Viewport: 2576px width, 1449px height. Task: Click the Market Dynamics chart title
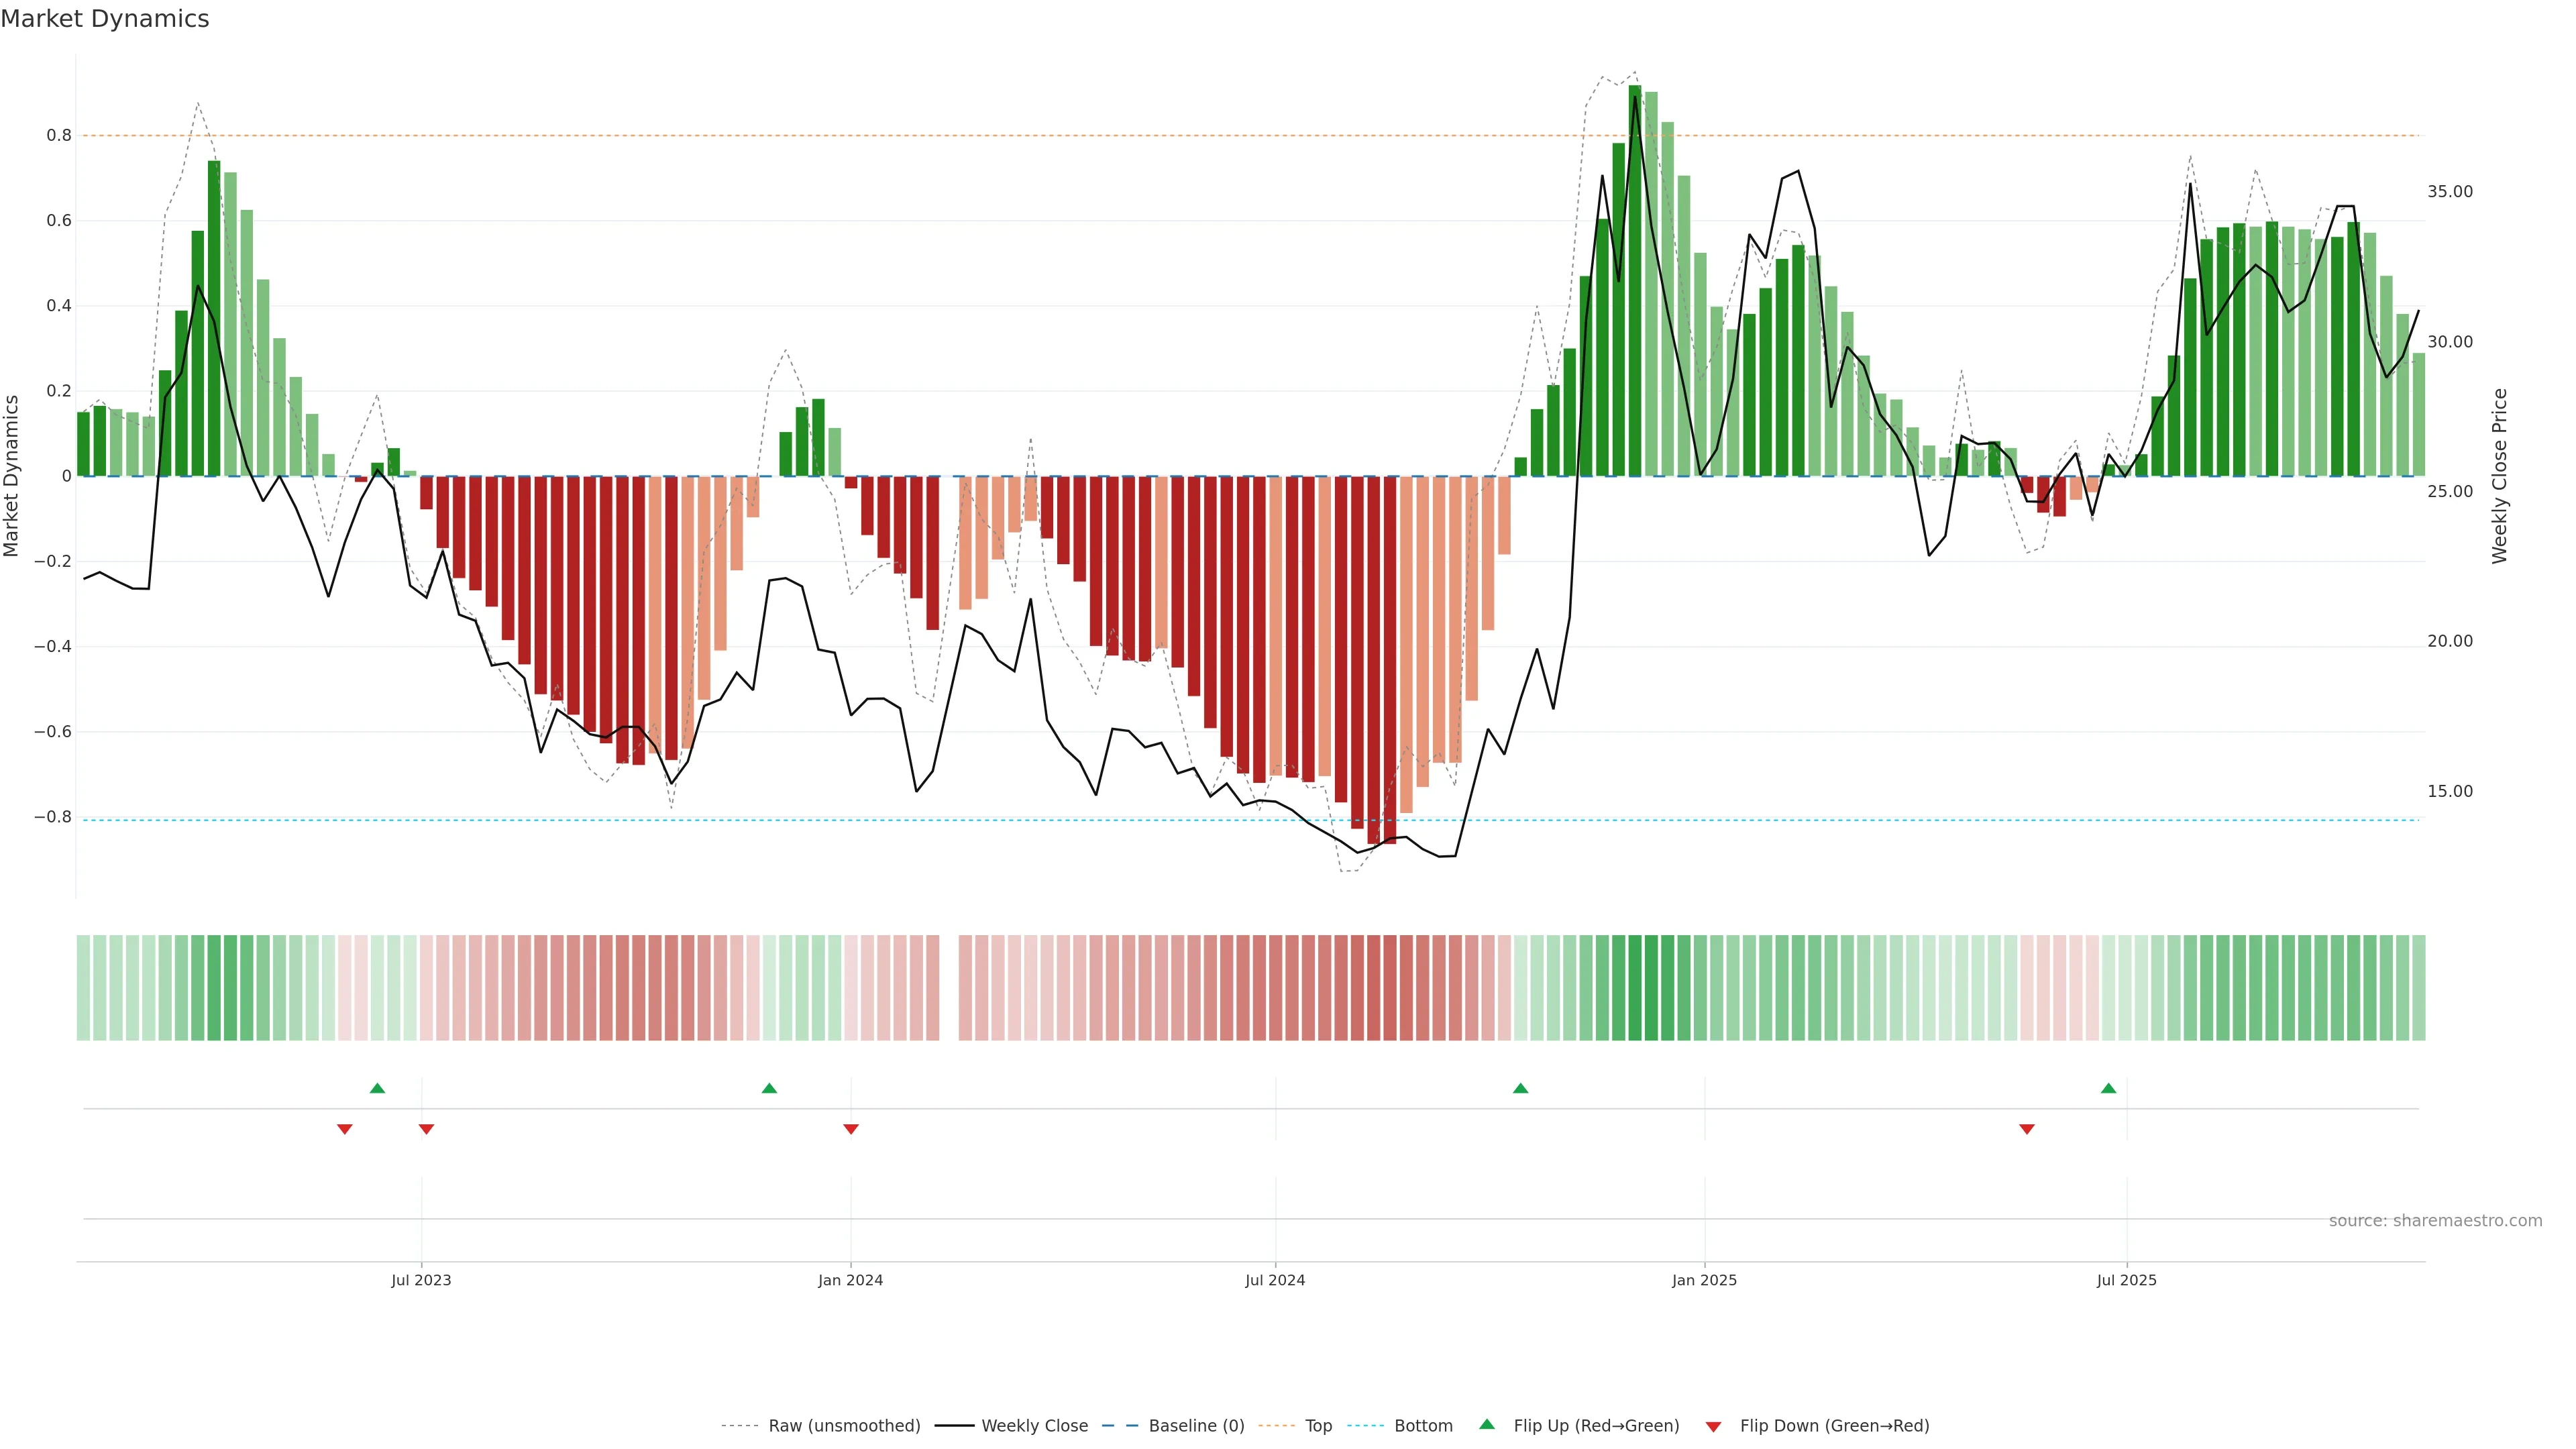pyautogui.click(x=105, y=19)
